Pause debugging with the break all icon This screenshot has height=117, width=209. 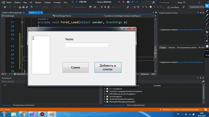102,7
